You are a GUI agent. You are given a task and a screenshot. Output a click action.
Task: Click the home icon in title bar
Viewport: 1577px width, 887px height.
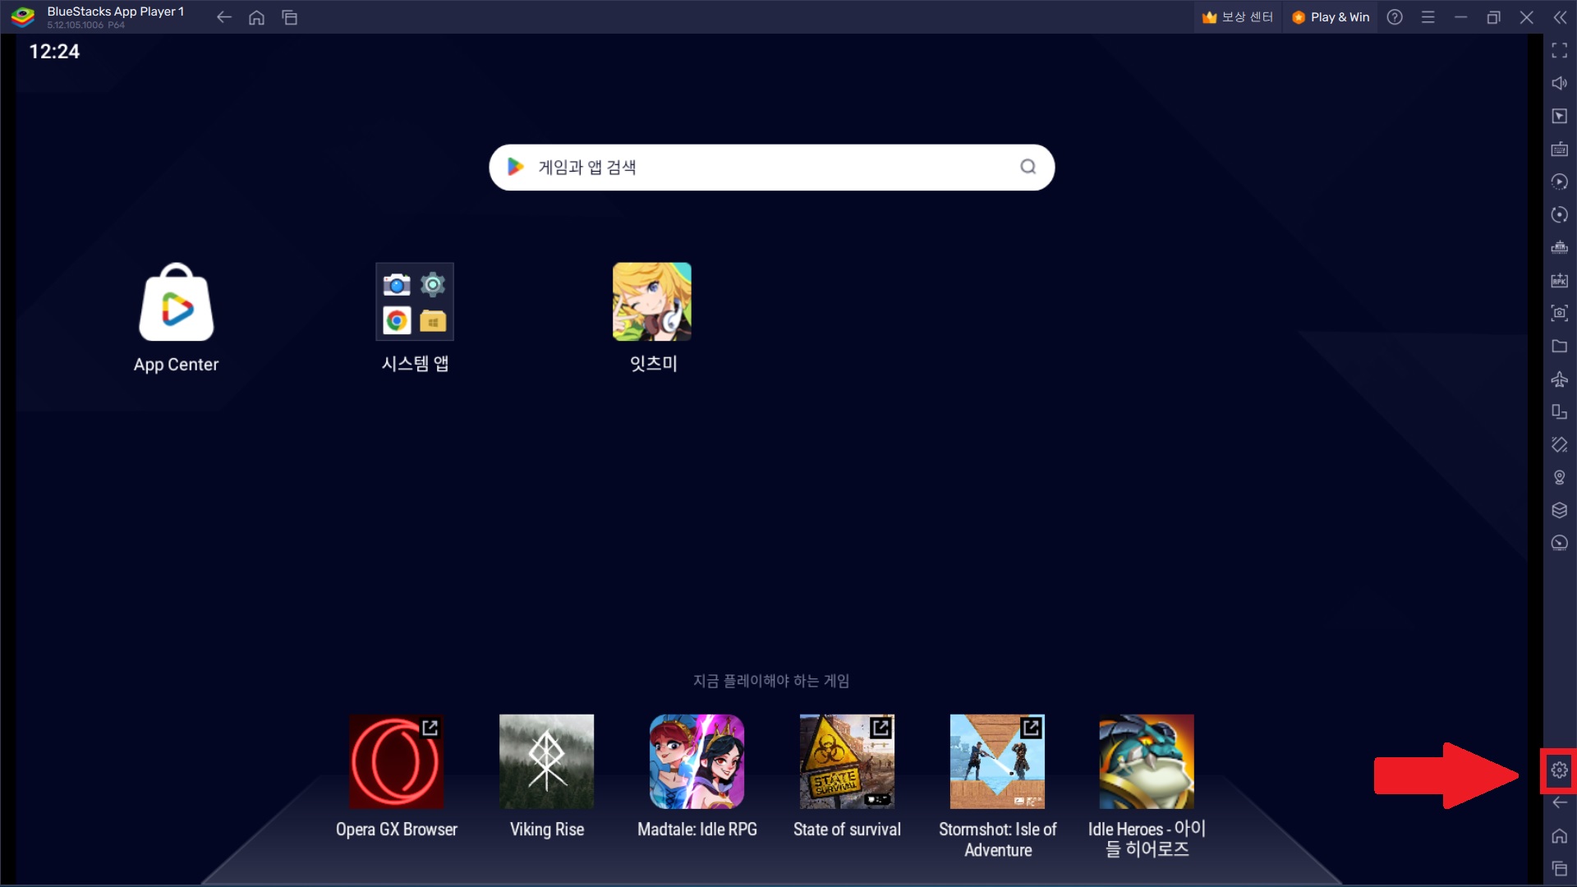click(x=257, y=17)
